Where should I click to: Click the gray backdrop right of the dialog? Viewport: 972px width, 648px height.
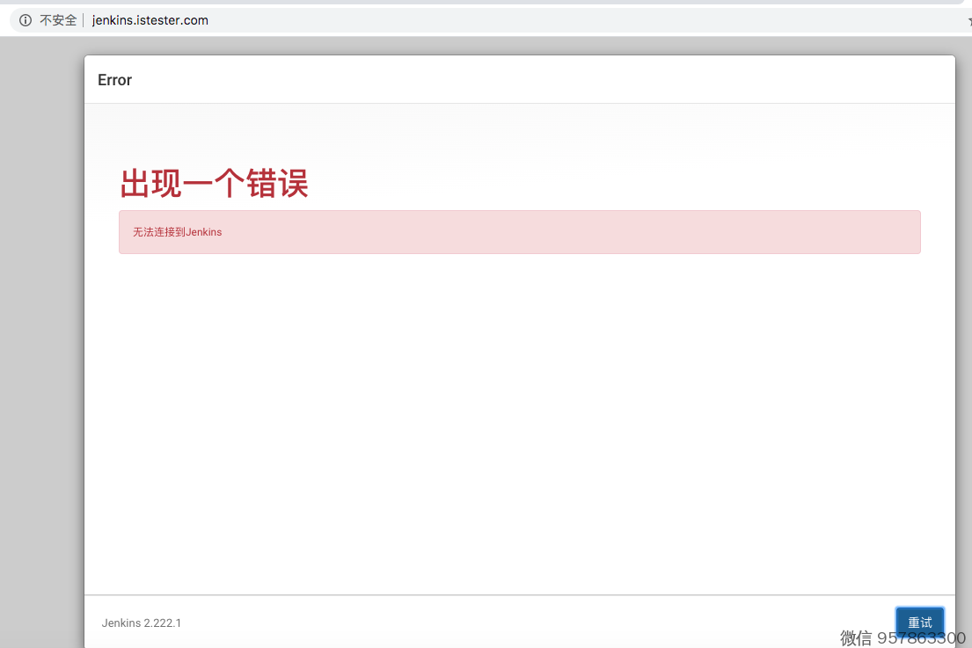click(964, 352)
